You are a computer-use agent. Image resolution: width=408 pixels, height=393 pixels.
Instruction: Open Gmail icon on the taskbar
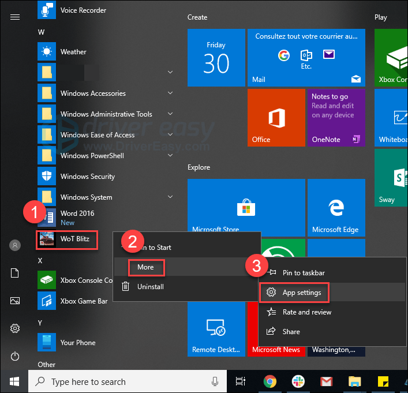(x=326, y=382)
